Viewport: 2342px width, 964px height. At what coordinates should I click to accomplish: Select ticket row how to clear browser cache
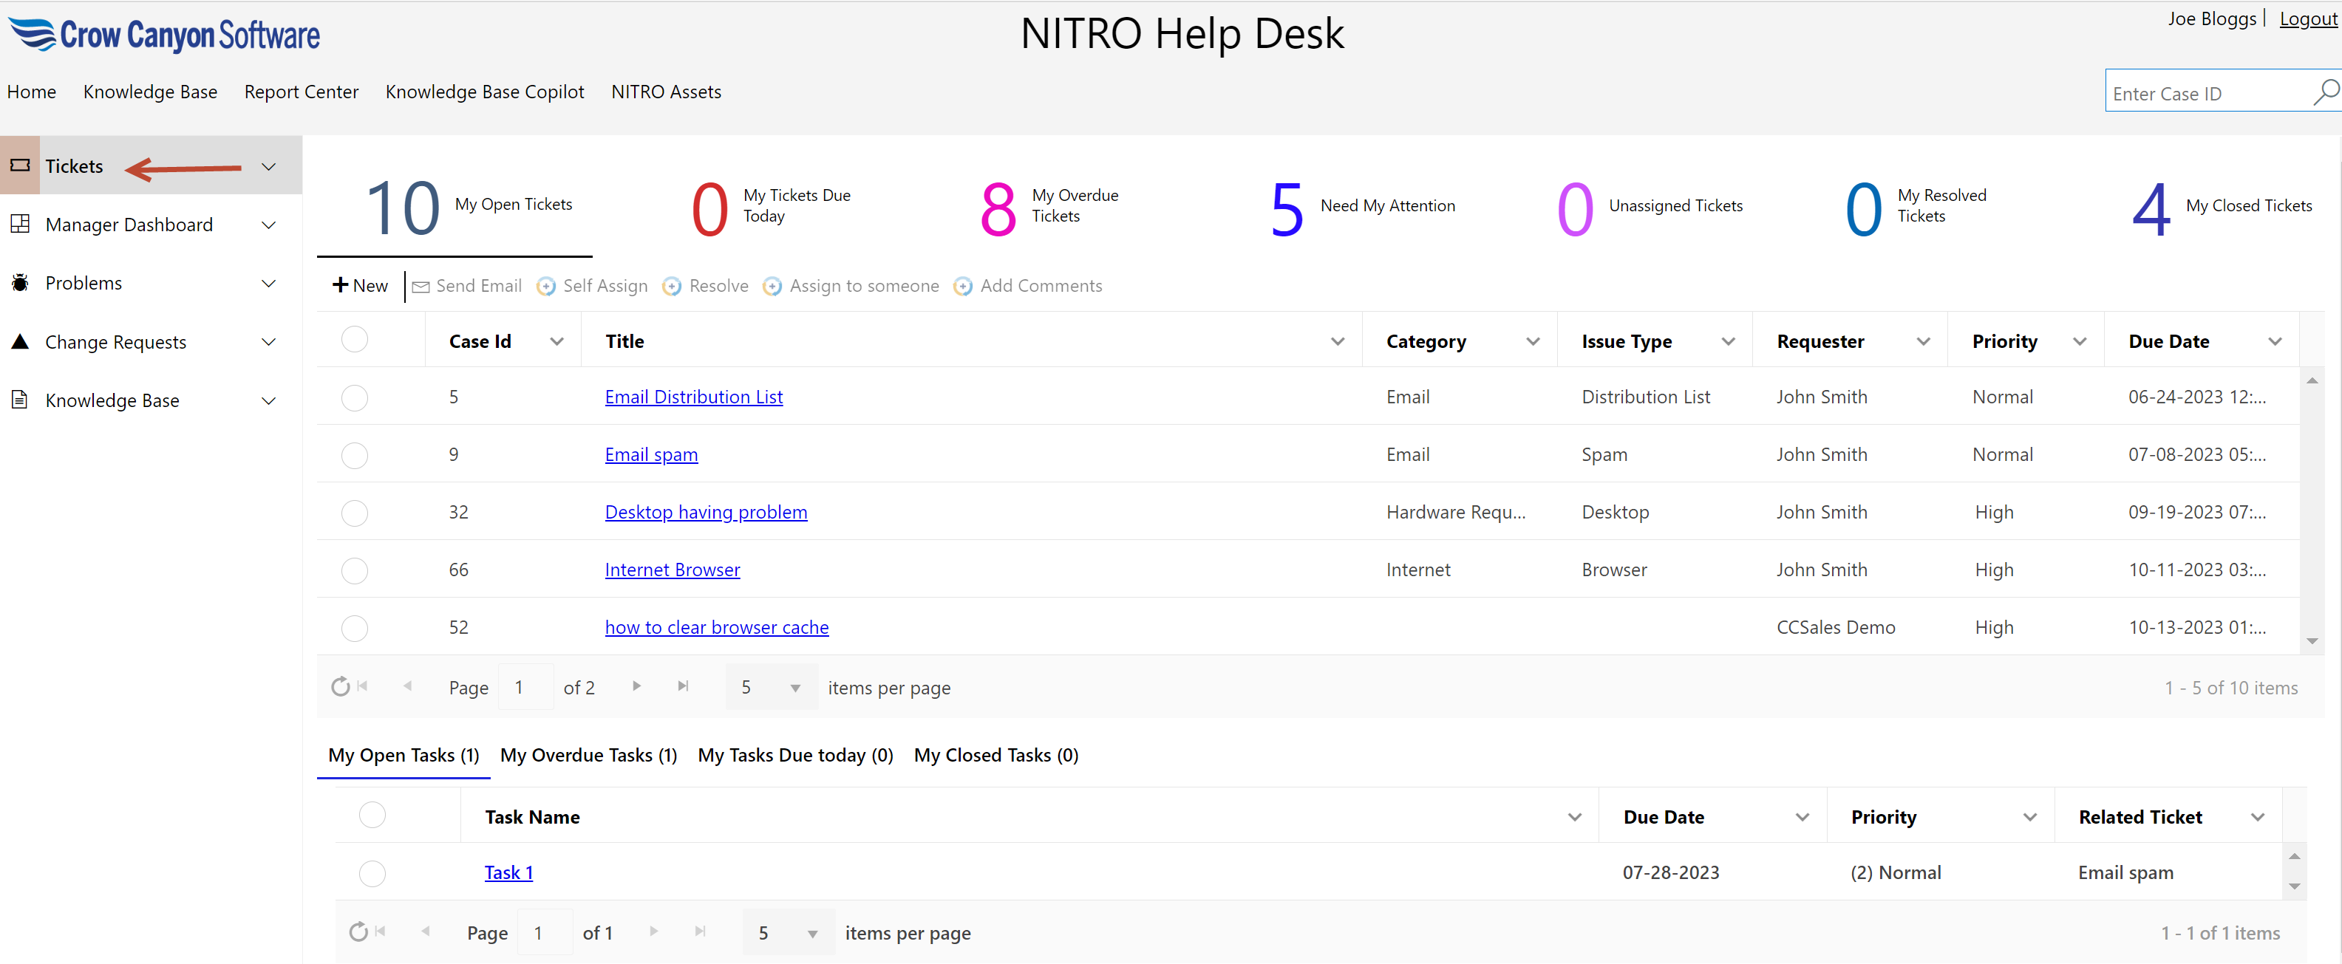pyautogui.click(x=355, y=628)
